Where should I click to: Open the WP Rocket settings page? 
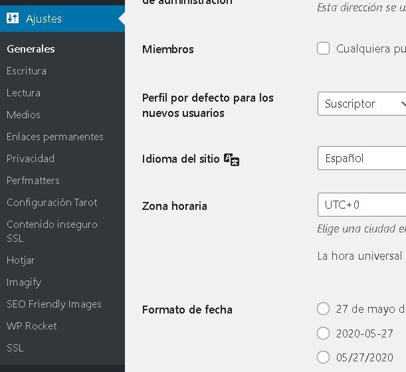pyautogui.click(x=32, y=326)
